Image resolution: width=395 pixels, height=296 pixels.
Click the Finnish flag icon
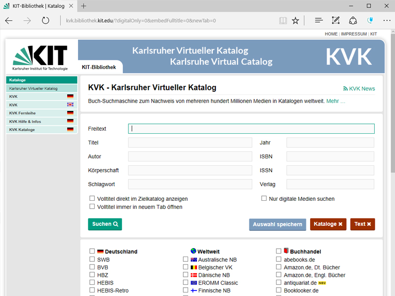194,291
